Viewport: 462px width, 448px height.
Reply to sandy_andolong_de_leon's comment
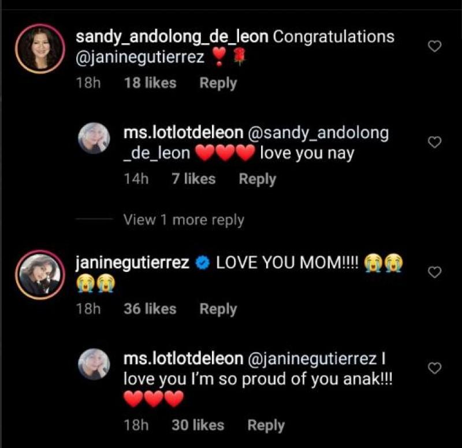(x=218, y=83)
